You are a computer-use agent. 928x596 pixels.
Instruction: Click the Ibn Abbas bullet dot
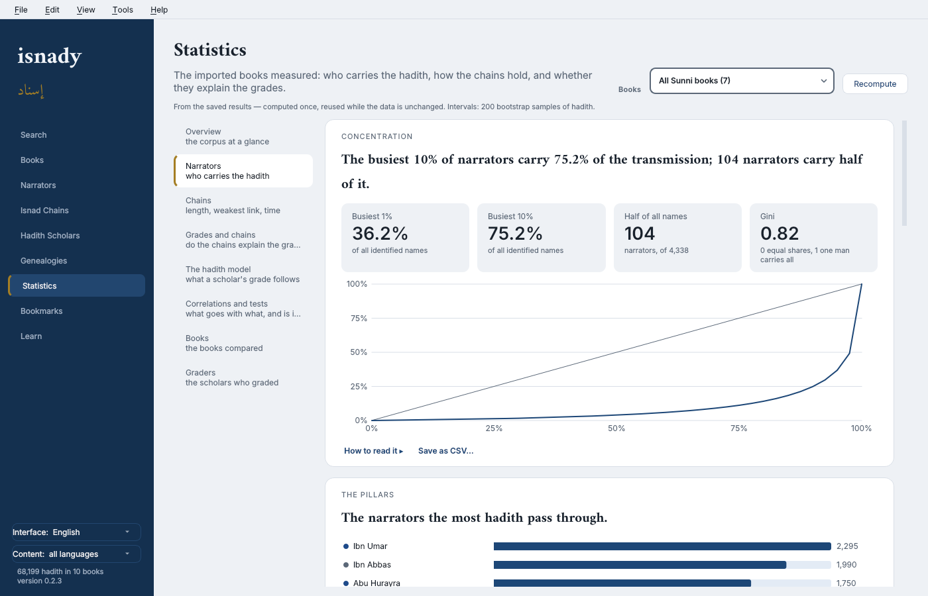346,565
